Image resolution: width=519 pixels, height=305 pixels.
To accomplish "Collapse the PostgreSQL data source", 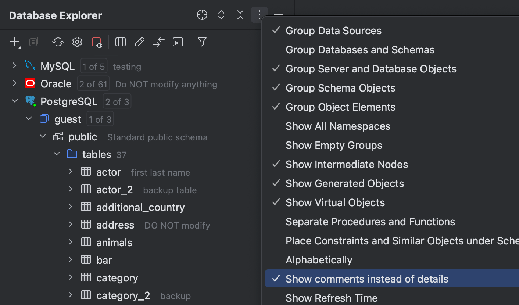I will pos(15,101).
